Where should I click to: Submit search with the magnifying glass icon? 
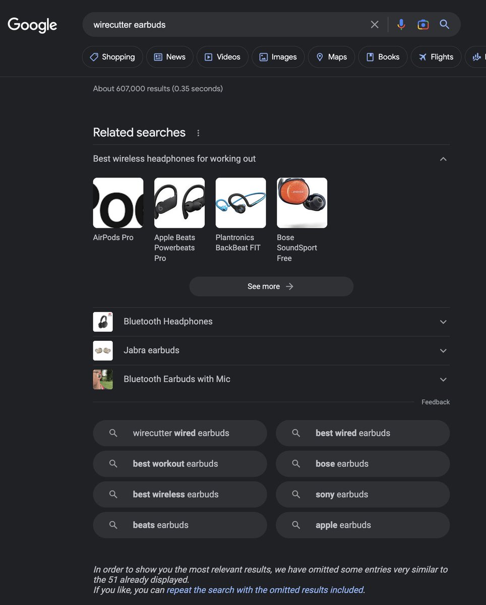point(444,24)
